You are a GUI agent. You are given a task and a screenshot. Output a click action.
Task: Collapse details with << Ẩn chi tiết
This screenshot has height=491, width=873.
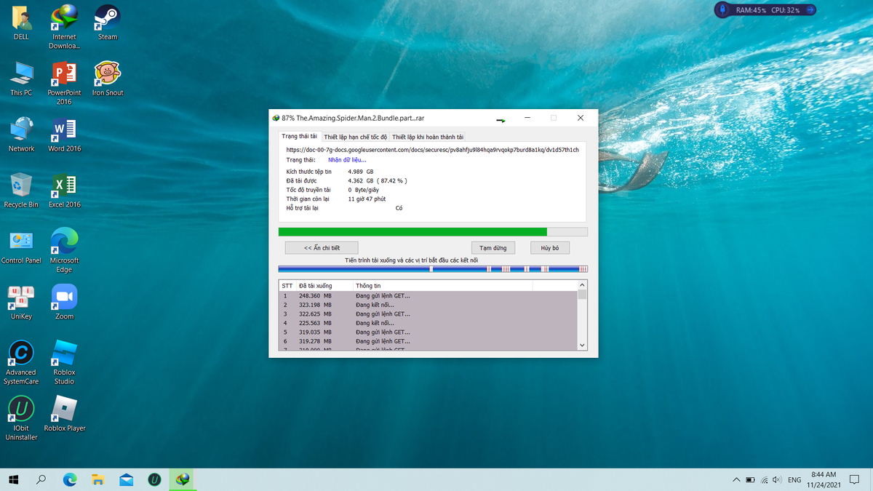(x=322, y=248)
